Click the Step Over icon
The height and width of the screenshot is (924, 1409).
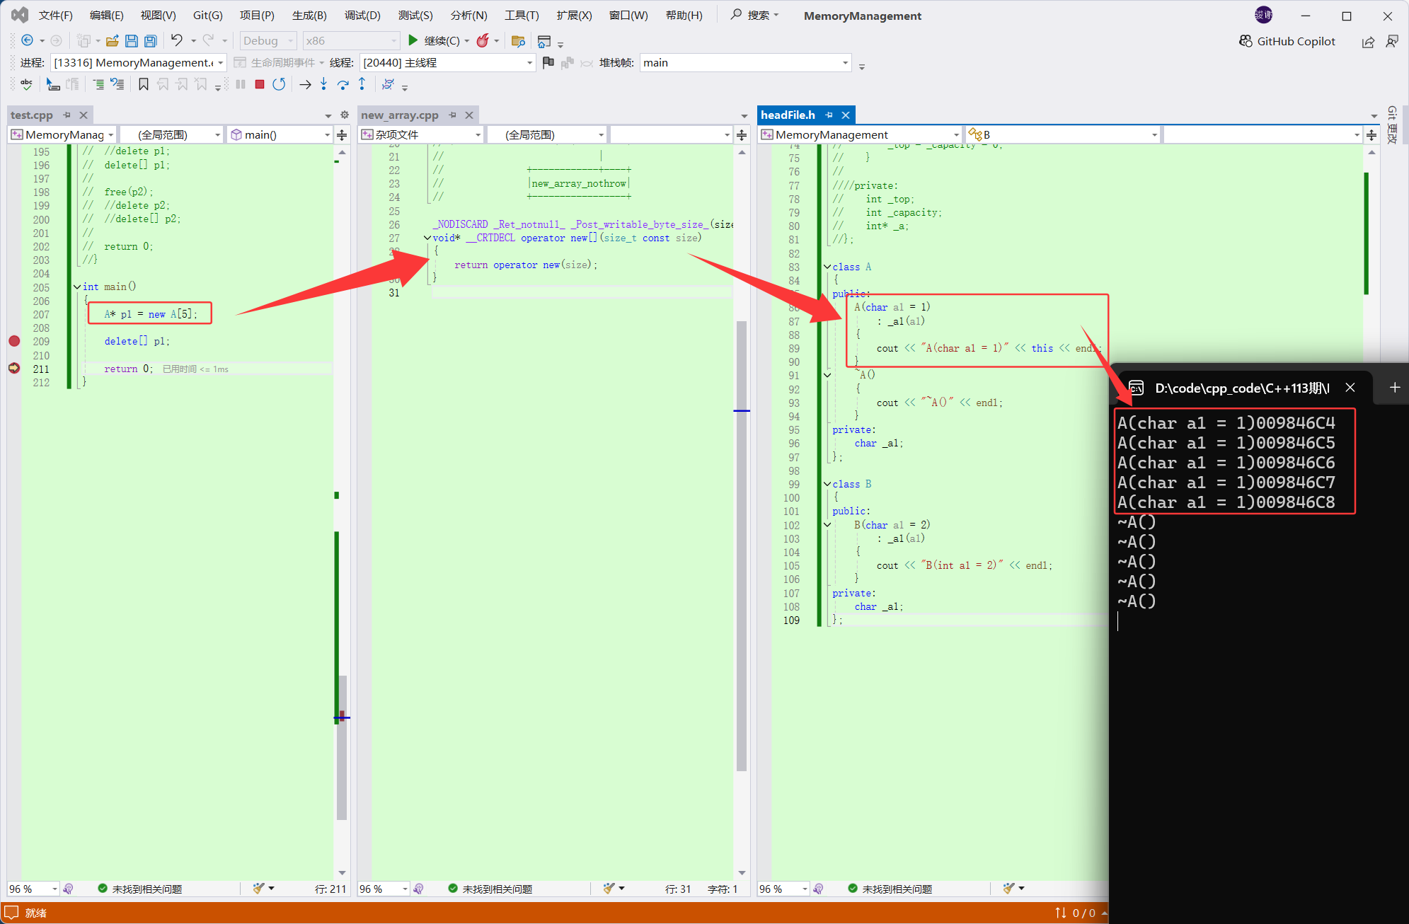click(343, 84)
